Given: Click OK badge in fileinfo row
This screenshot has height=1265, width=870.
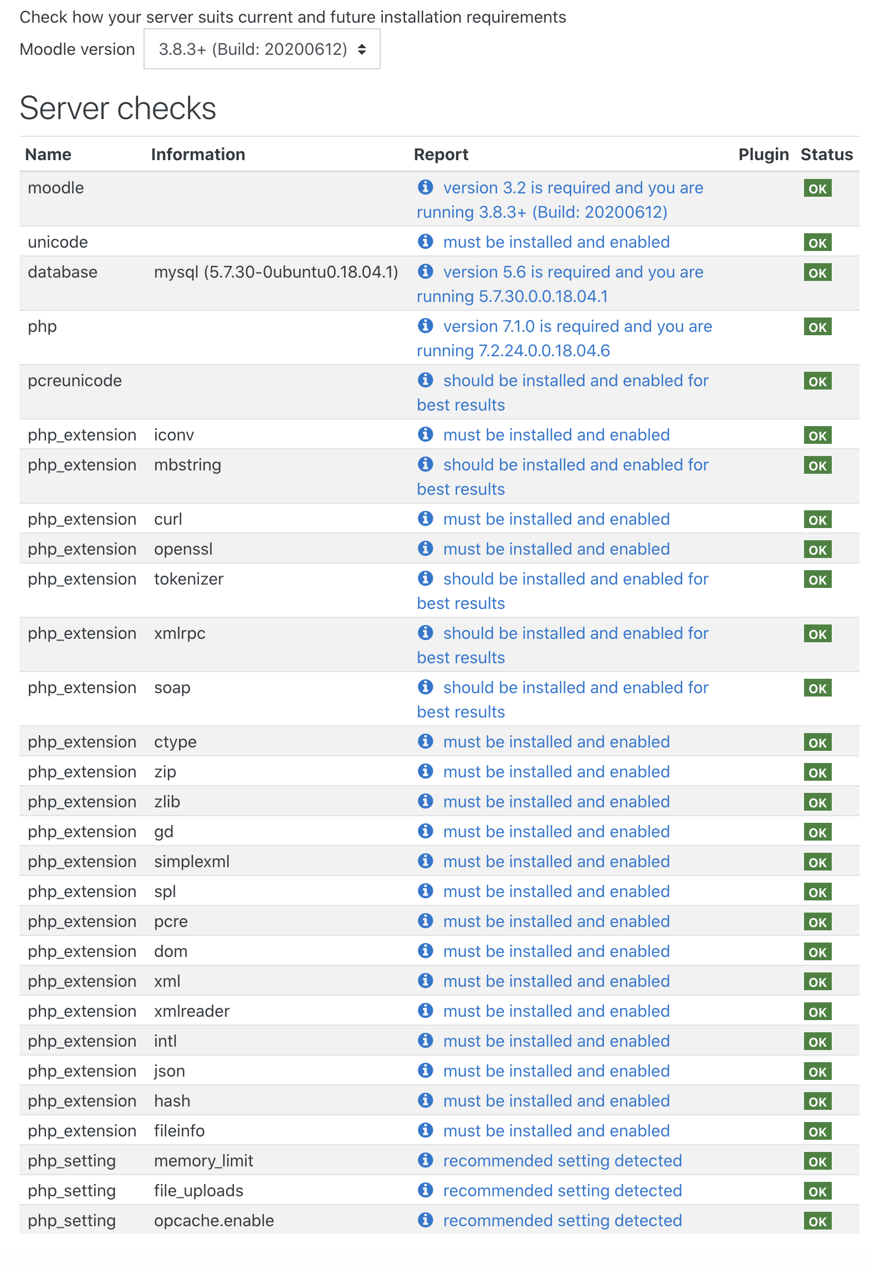Looking at the screenshot, I should coord(817,1131).
